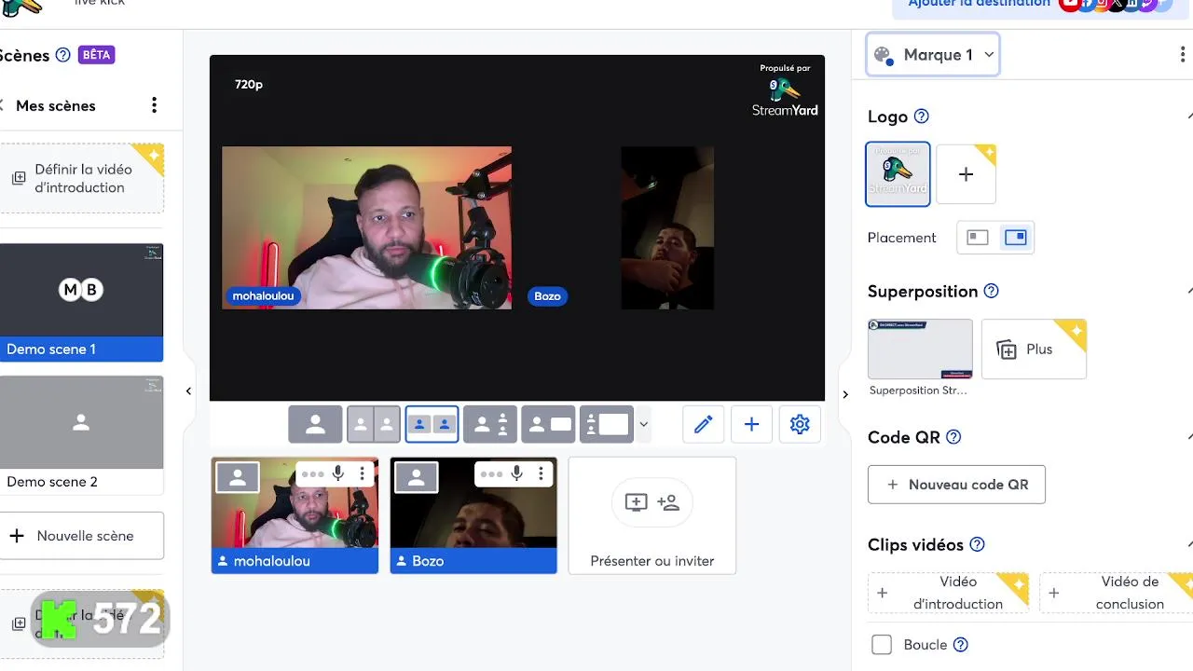Click Nouveau code QR button
The height and width of the screenshot is (671, 1193).
pos(956,485)
